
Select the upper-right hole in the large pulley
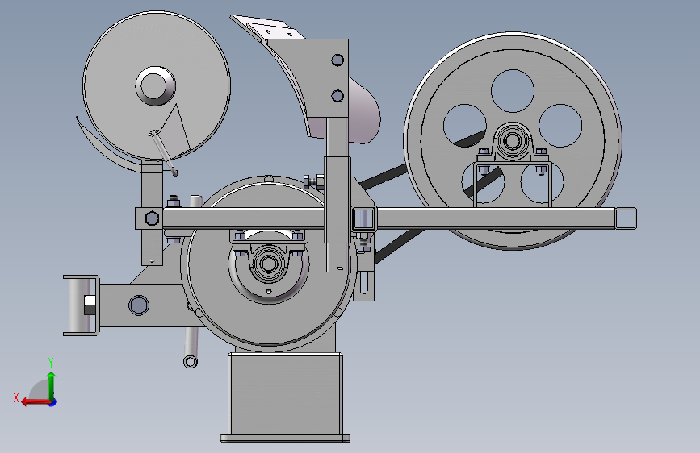(560, 125)
